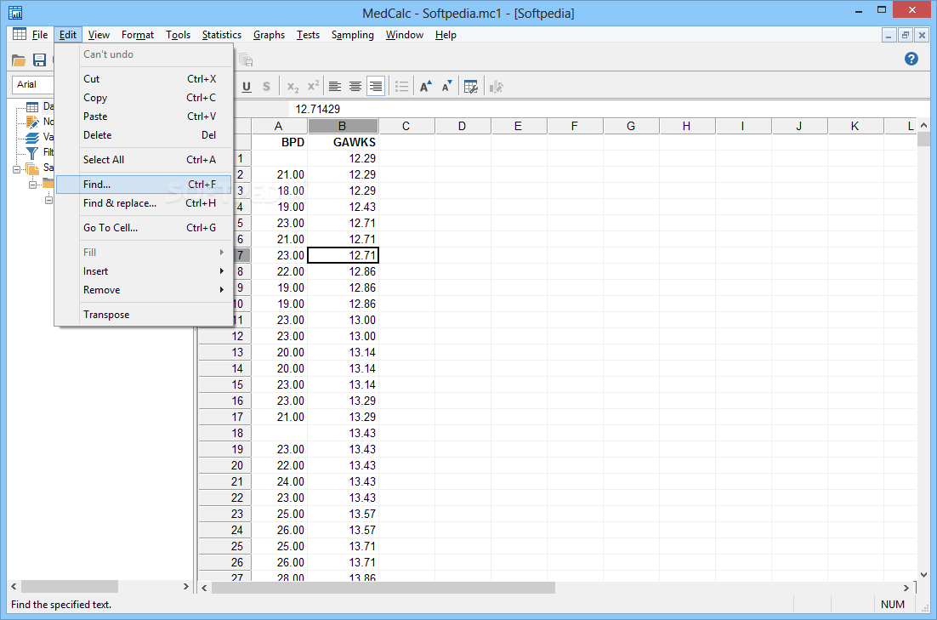Select column A header

click(x=279, y=126)
